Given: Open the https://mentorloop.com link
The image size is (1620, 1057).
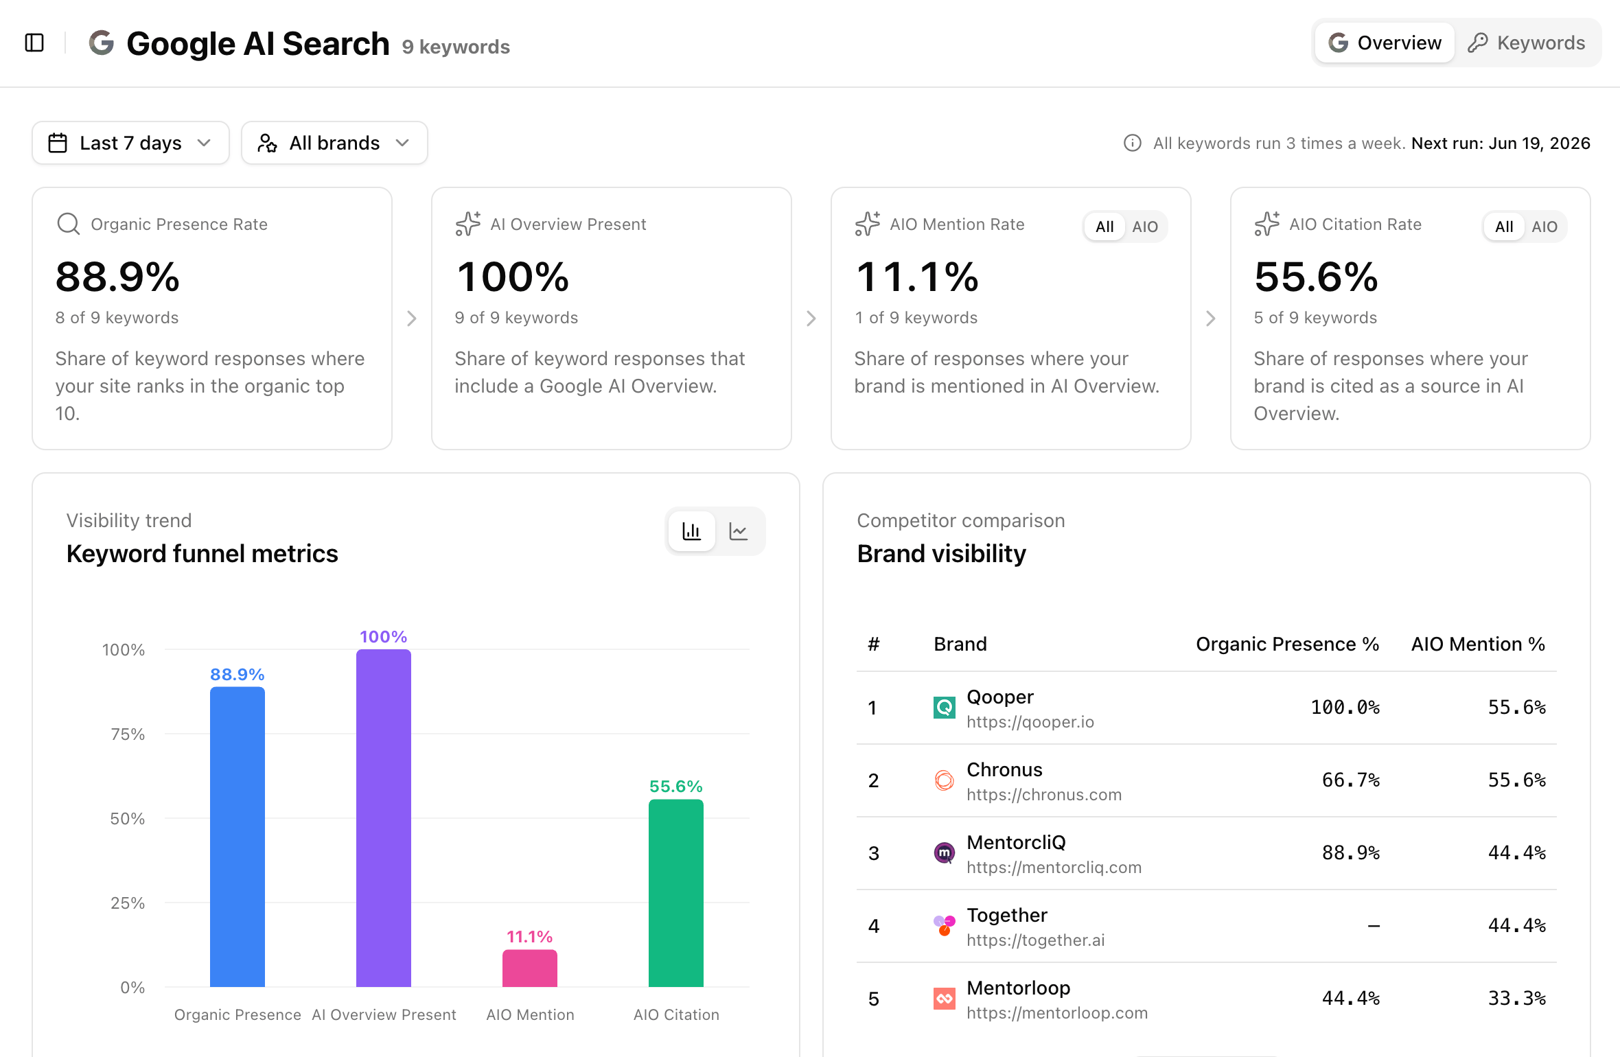Looking at the screenshot, I should pyautogui.click(x=1057, y=1013).
